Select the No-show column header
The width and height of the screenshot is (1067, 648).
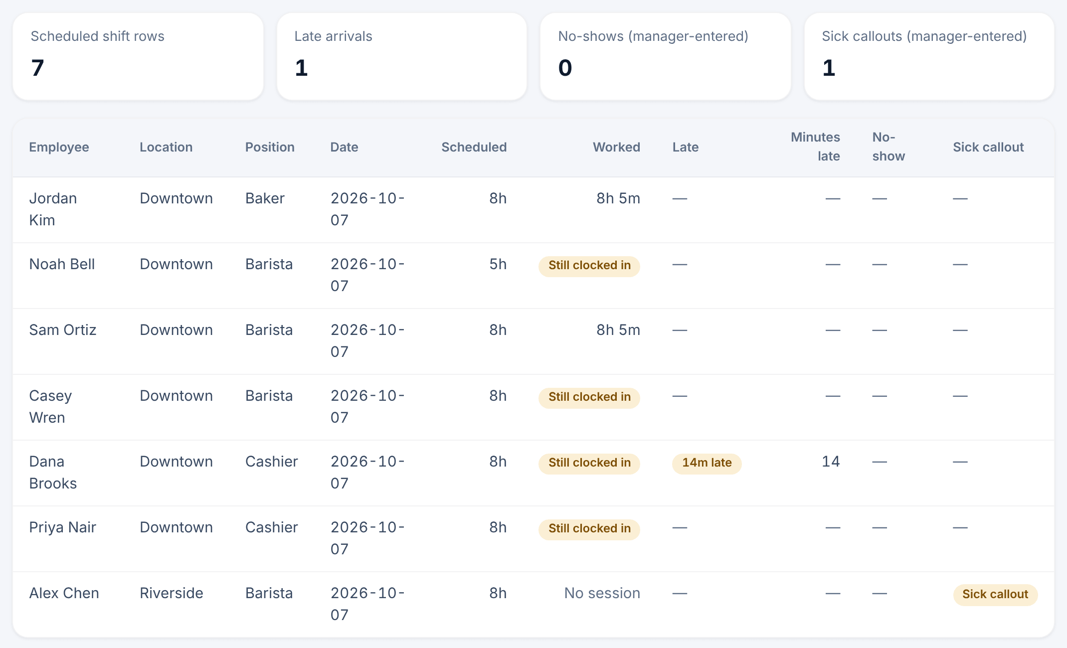[889, 147]
